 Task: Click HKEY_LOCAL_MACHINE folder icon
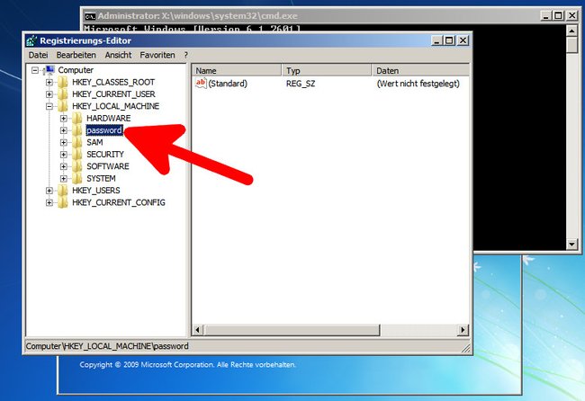[63, 106]
